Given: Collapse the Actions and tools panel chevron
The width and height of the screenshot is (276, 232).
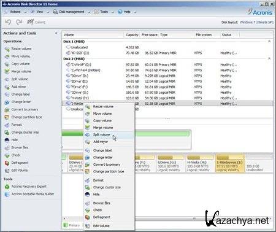Looking at the screenshot, I should 56,33.
